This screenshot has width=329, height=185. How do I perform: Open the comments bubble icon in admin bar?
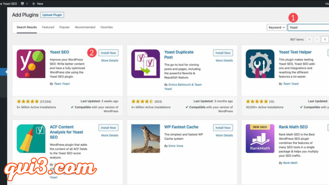click(x=22, y=4)
